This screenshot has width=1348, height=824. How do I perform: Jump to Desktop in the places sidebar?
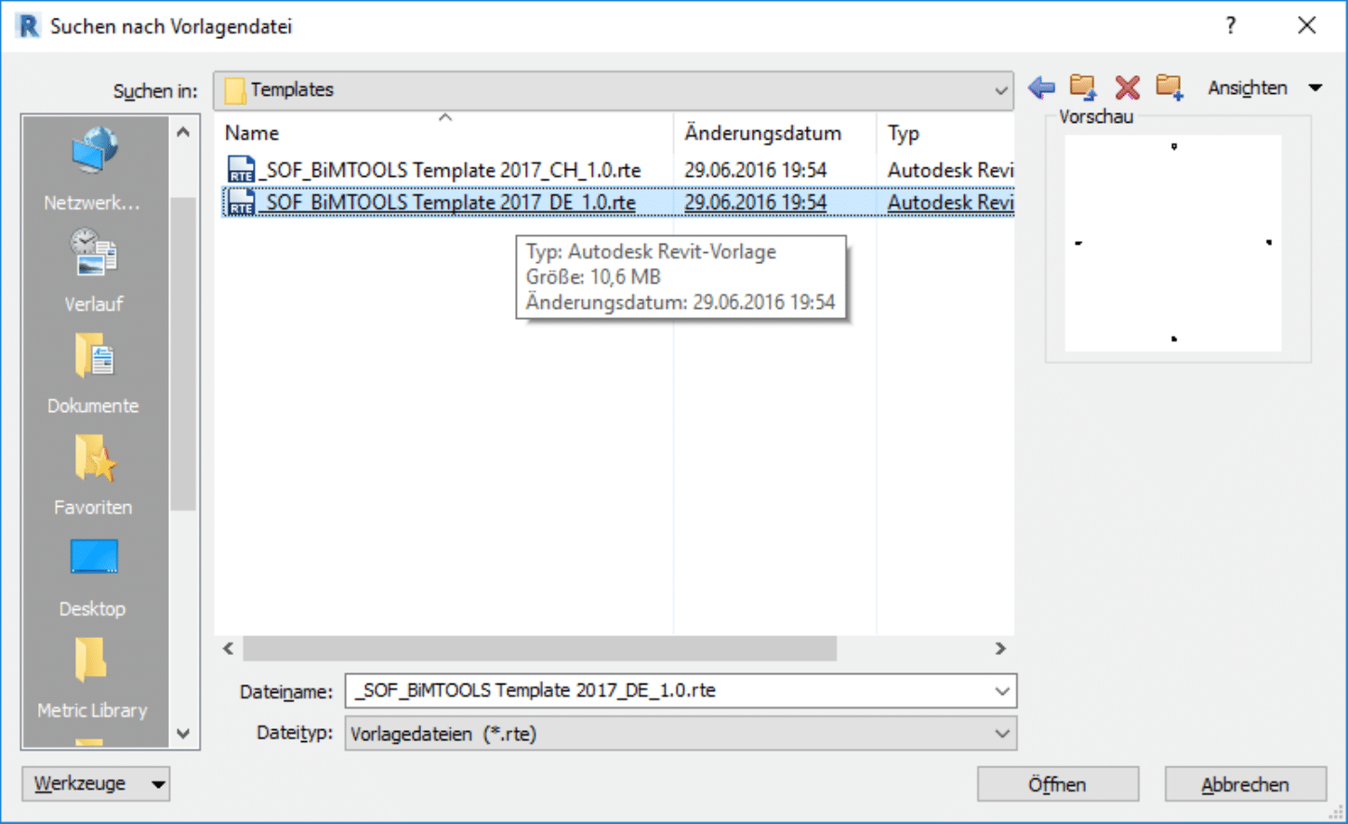pyautogui.click(x=93, y=577)
